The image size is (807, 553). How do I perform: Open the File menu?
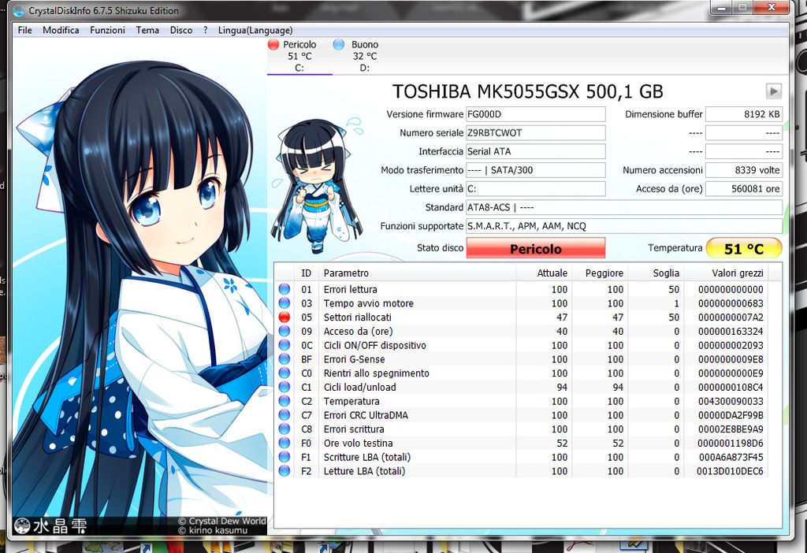pyautogui.click(x=25, y=30)
